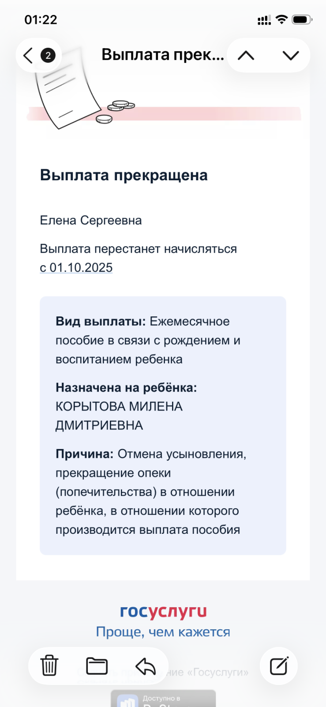Tap the Вид выплаты description text
Viewport: 326px width, 707px height.
148,340
